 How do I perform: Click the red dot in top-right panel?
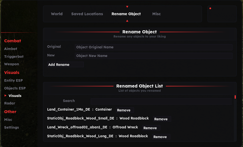point(210,8)
